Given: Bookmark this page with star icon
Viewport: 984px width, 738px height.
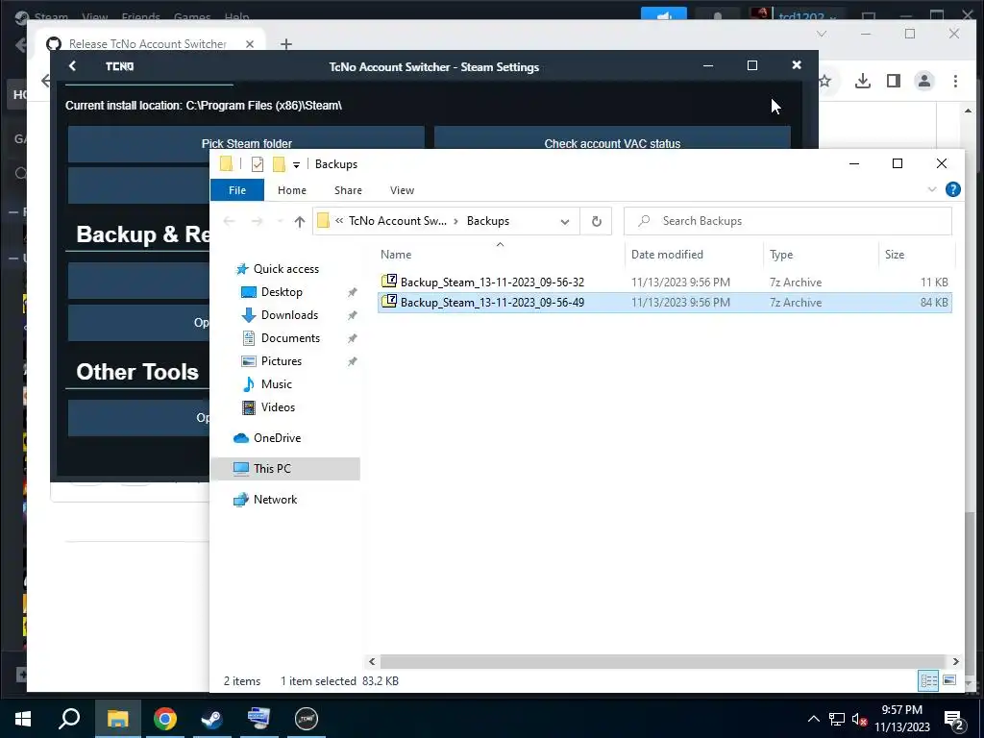Looking at the screenshot, I should click(825, 81).
